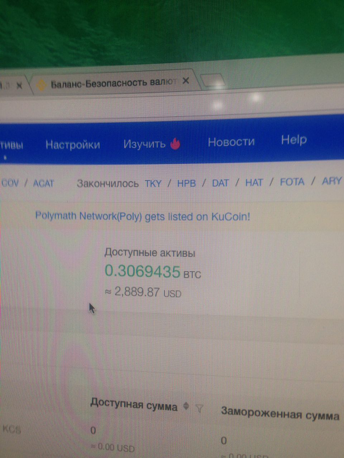
Task: Open the FOTA ticker link
Action: [292, 182]
